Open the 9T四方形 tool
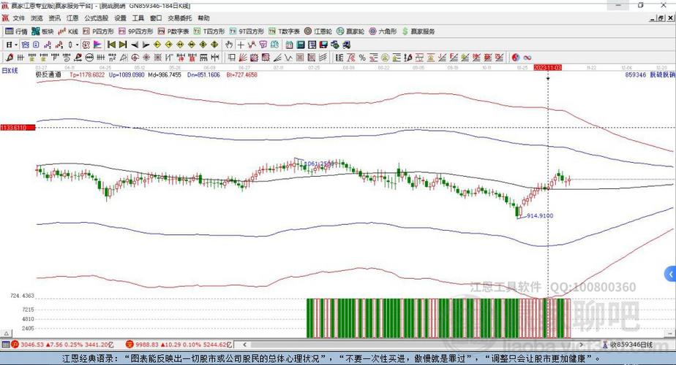Image resolution: width=676 pixels, height=365 pixels. 247,31
